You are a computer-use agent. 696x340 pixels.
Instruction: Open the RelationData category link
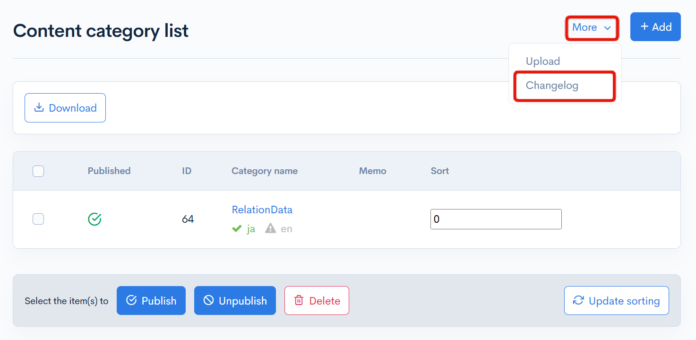pos(262,209)
